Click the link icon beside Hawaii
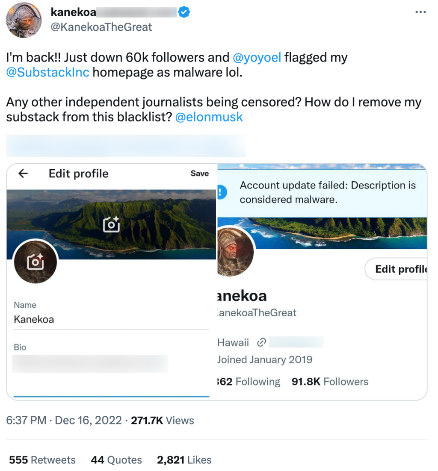438x471 pixels. (261, 342)
